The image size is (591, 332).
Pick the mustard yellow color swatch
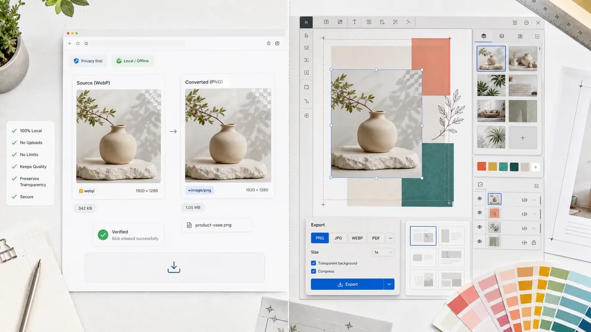(x=492, y=167)
